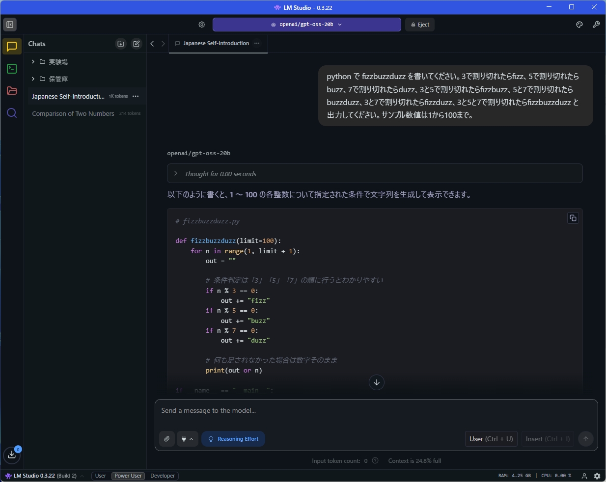Navigate forward with right arrow

163,44
